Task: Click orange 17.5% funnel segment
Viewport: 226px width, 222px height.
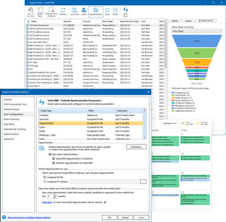Action: coord(197,62)
